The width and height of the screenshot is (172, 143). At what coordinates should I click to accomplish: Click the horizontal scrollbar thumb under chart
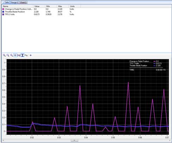point(75,141)
